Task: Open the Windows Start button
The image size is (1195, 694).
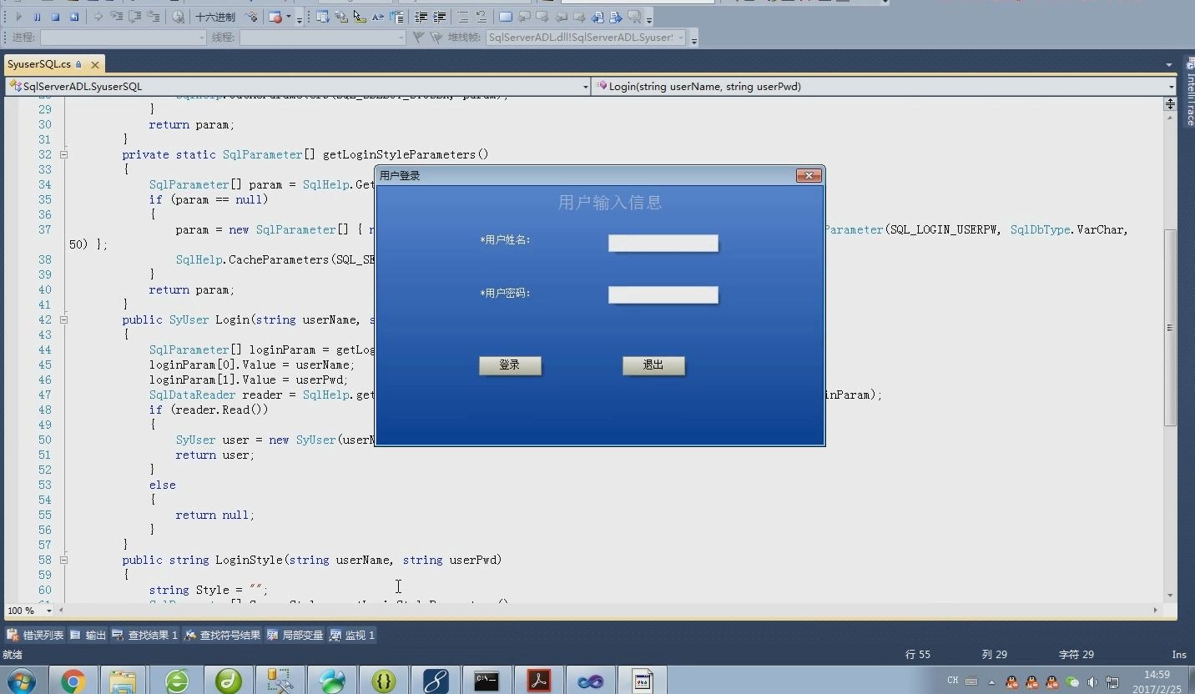Action: point(21,681)
